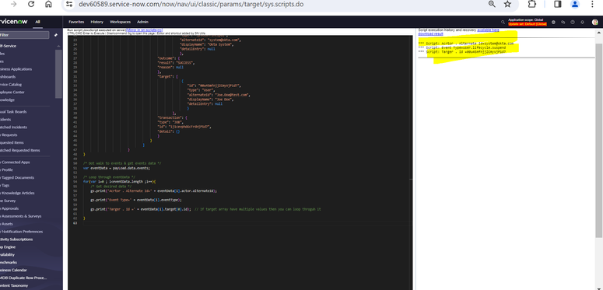
Task: Click the output panel scroll-up arrow
Action: pos(600,33)
